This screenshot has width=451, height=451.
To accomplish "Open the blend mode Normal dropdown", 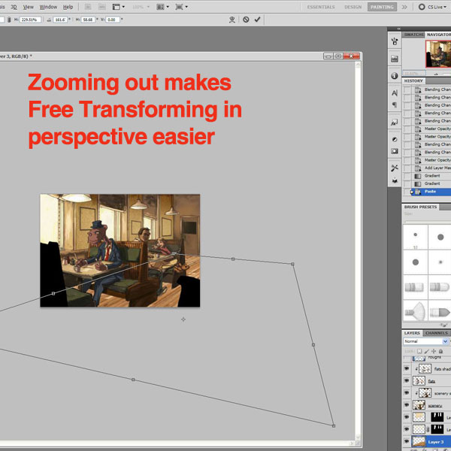I will tap(425, 341).
